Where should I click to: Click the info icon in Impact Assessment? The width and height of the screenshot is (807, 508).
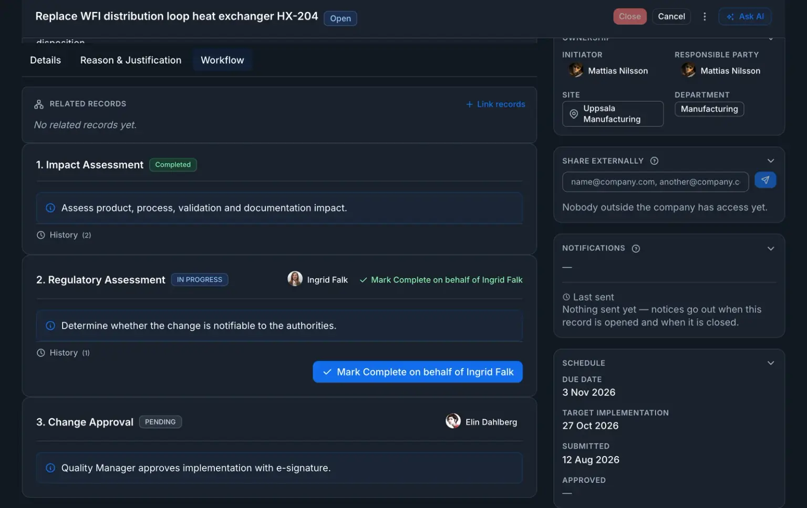(x=50, y=208)
